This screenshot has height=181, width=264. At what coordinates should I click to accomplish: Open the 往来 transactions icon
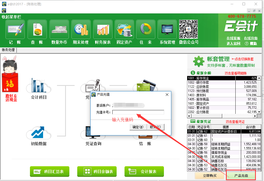[x=146, y=30]
